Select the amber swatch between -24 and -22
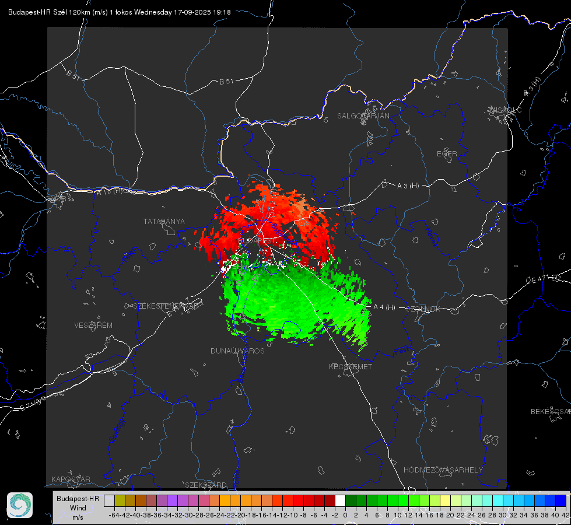 [x=225, y=501]
